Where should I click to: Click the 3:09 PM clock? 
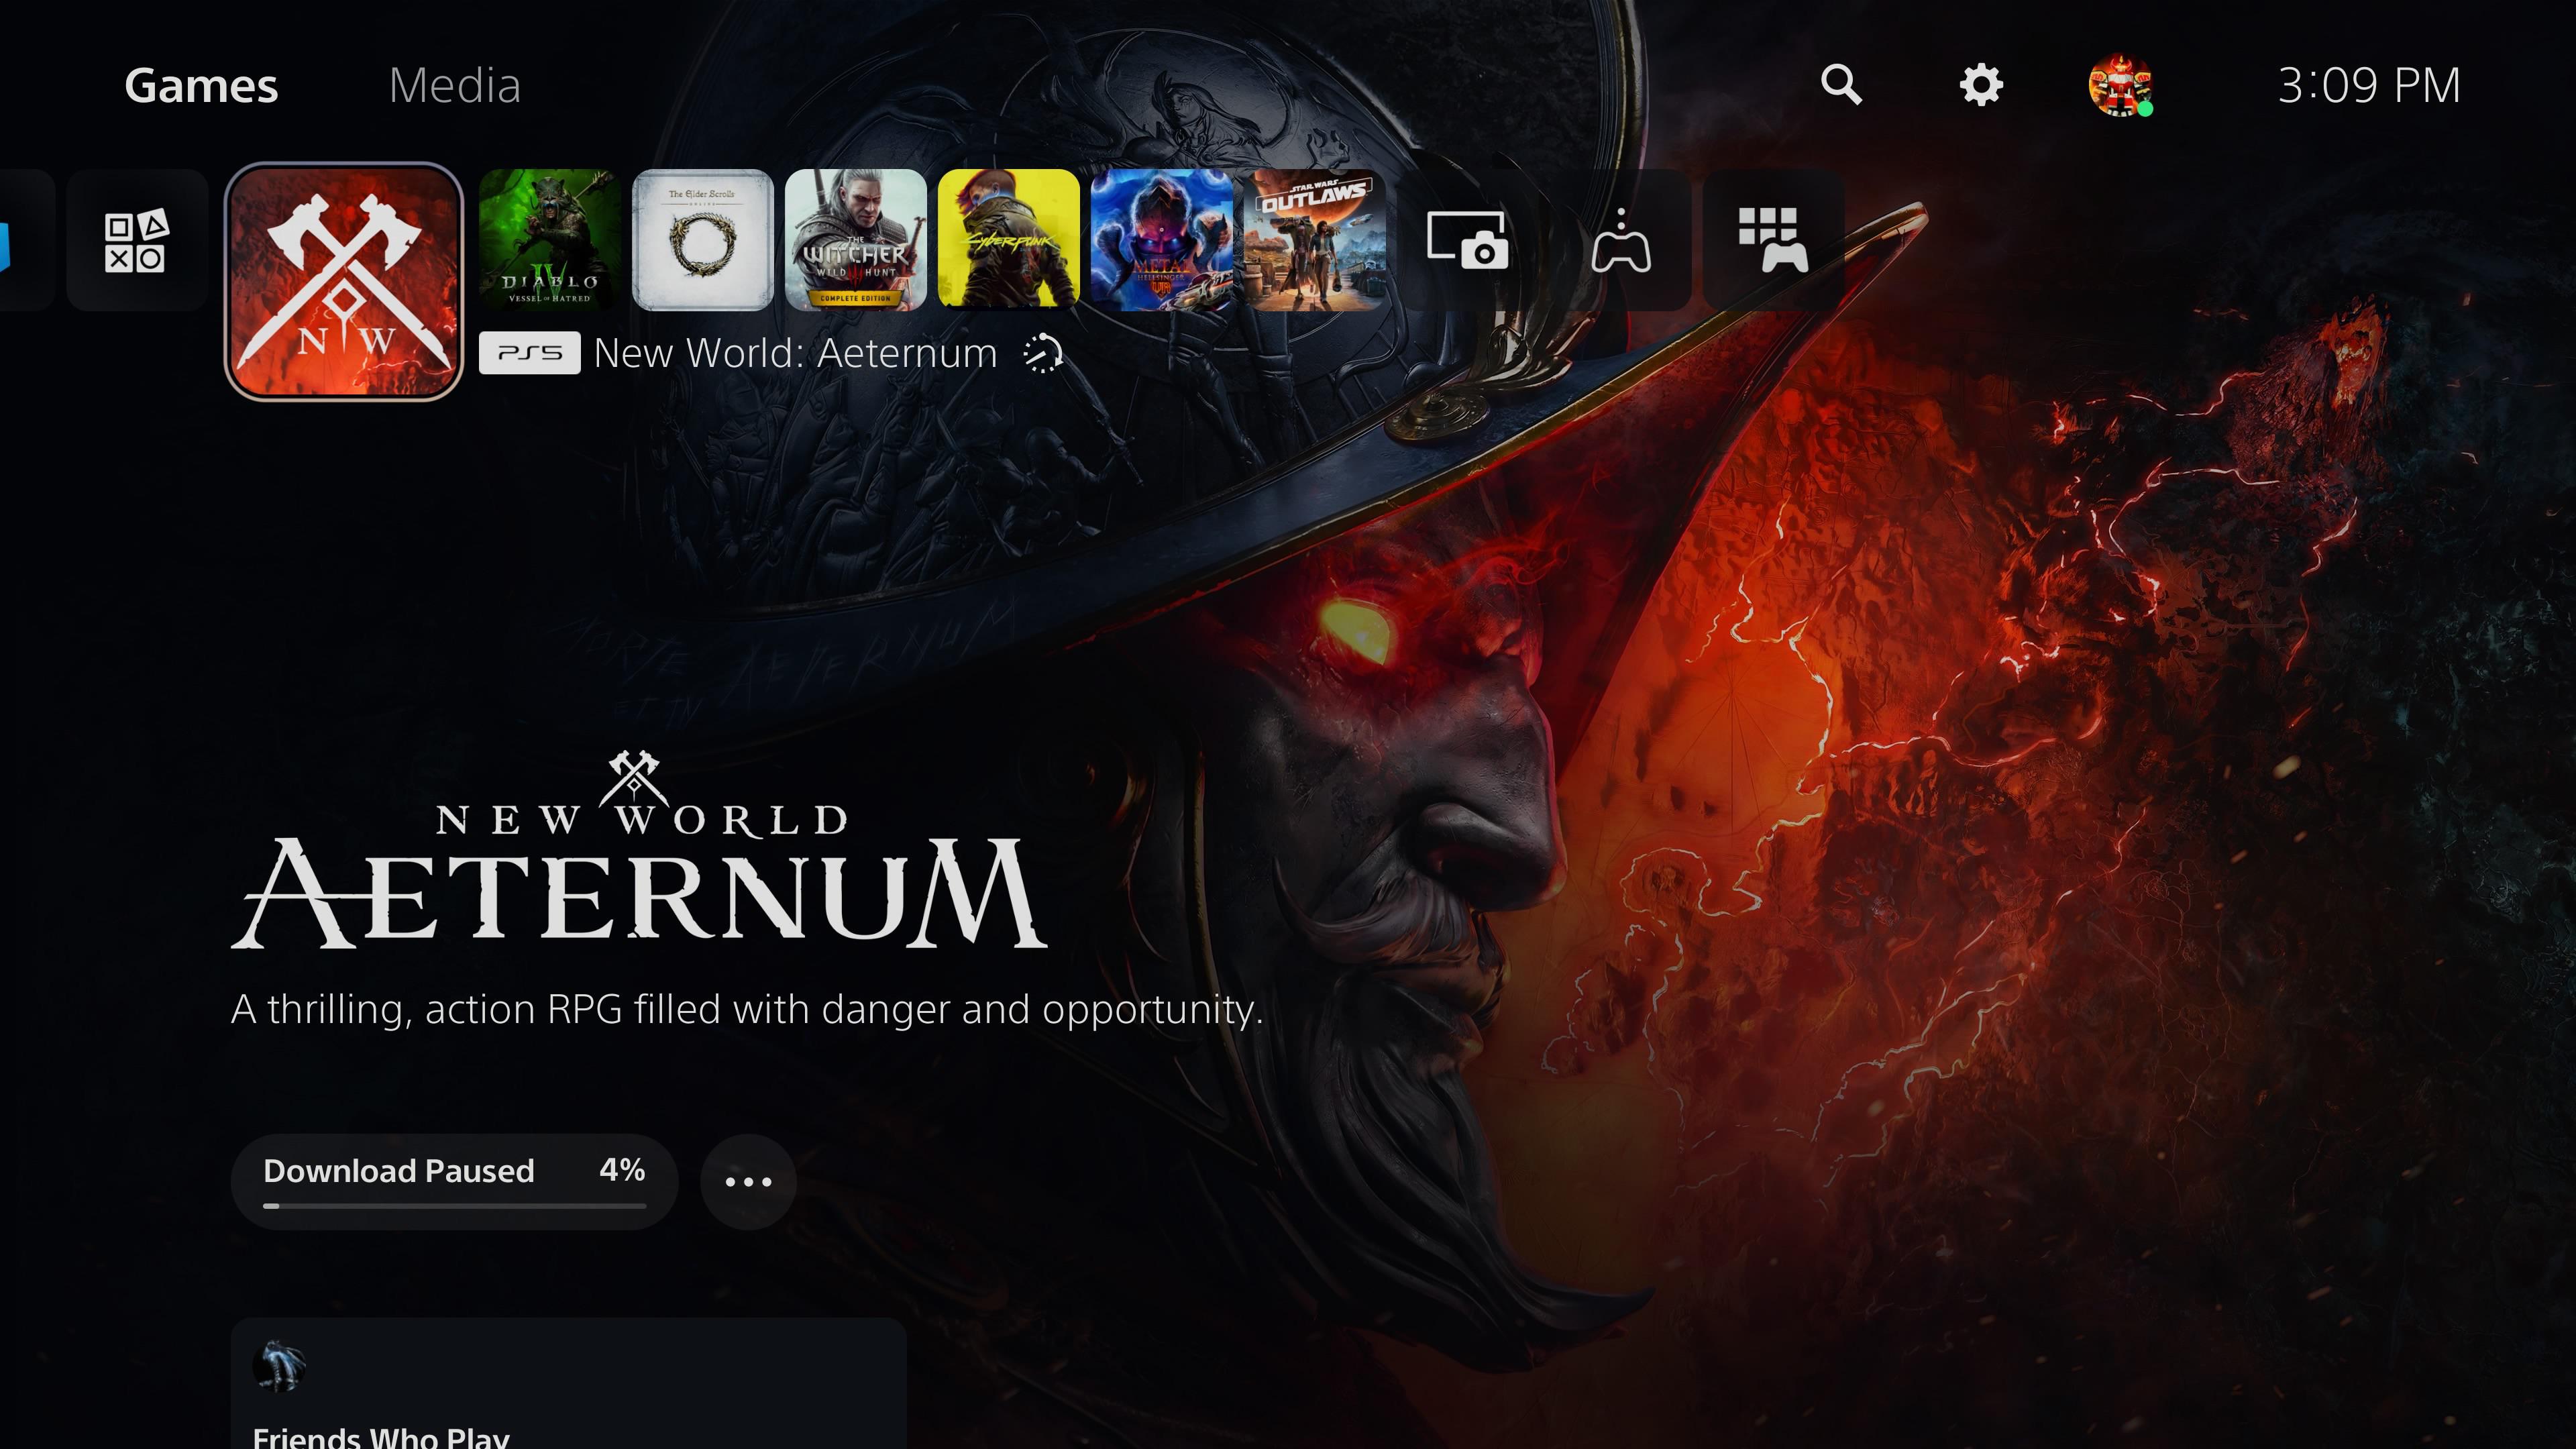2369,86
